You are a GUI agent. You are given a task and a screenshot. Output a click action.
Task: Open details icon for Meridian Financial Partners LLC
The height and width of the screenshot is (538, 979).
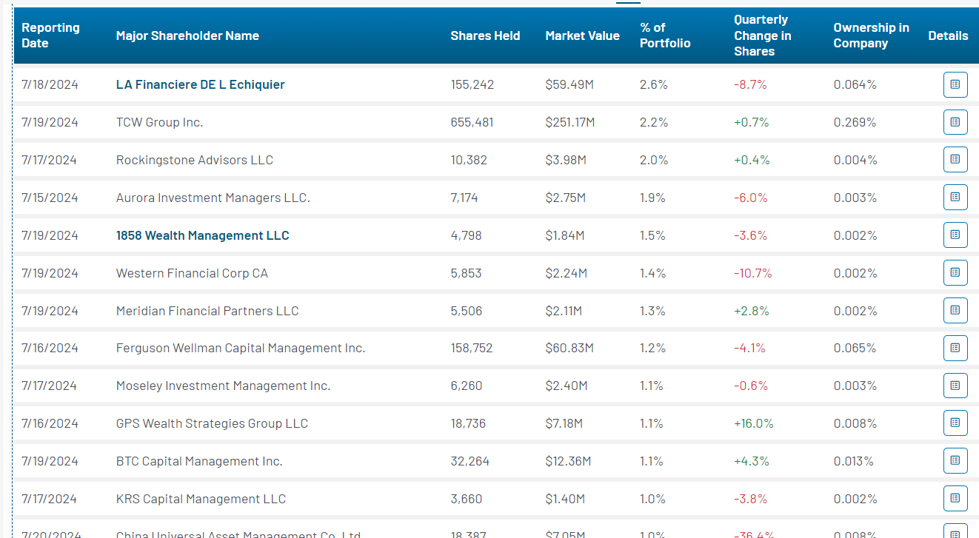point(955,311)
